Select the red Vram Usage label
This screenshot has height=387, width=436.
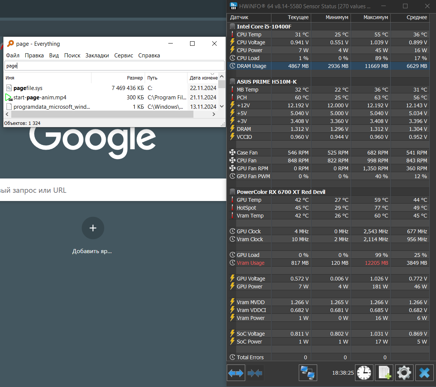click(250, 263)
